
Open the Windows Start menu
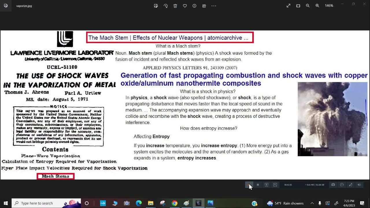click(5, 203)
